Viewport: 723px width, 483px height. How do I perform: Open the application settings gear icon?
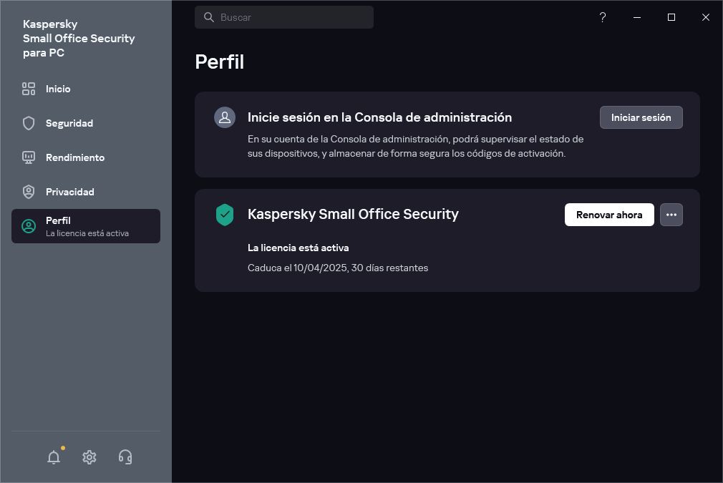coord(89,457)
